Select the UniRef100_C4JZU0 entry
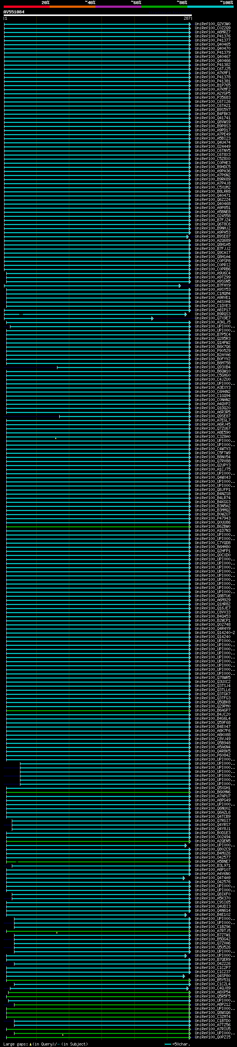The width and height of the screenshot is (237, 1047). 213,379
